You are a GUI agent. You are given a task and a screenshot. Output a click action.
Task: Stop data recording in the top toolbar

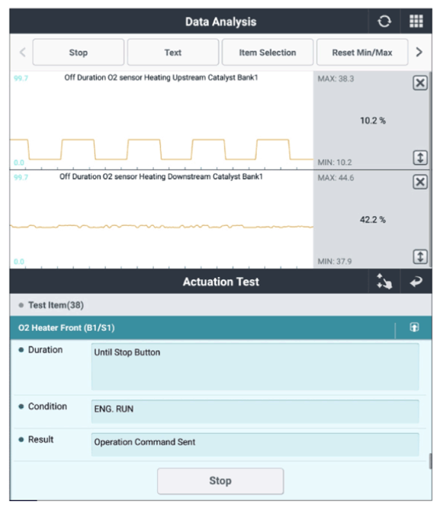click(x=79, y=53)
